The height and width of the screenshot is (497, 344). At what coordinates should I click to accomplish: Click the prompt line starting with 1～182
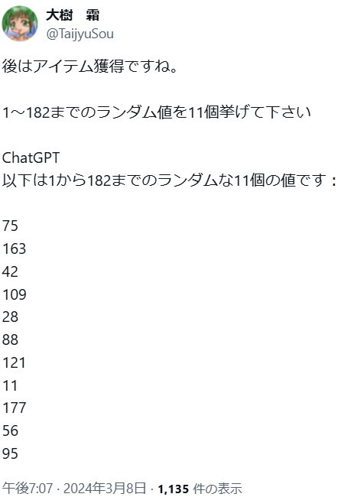[x=157, y=112]
